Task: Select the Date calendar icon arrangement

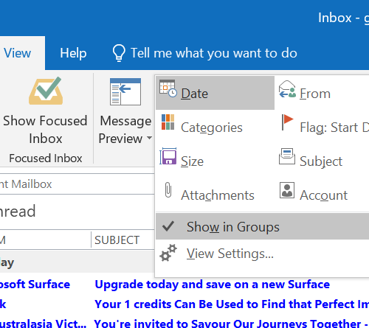Action: 168,88
